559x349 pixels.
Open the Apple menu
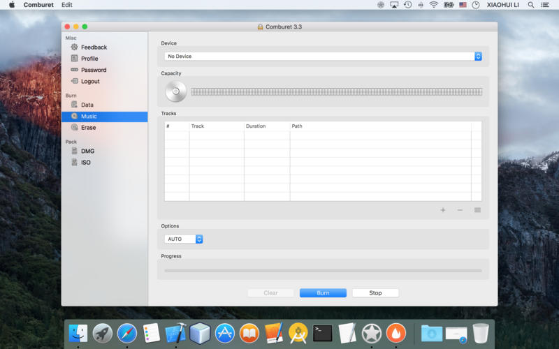coord(12,5)
